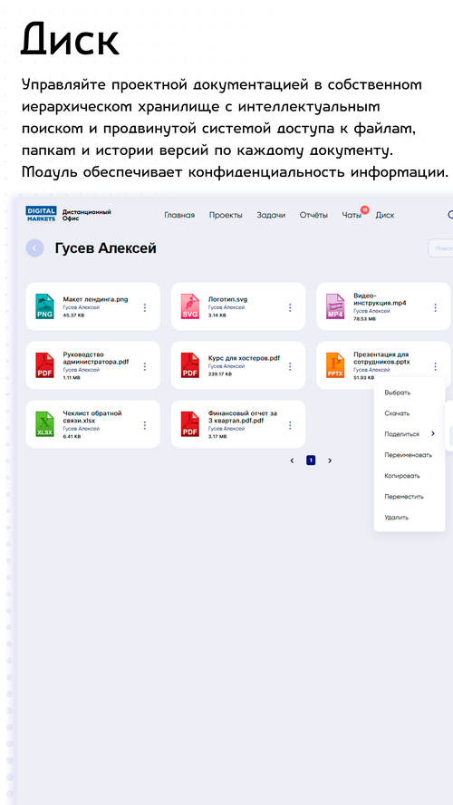The width and height of the screenshot is (453, 805).
Task: Click the file name Макет лендинга.png
Action: (95, 299)
